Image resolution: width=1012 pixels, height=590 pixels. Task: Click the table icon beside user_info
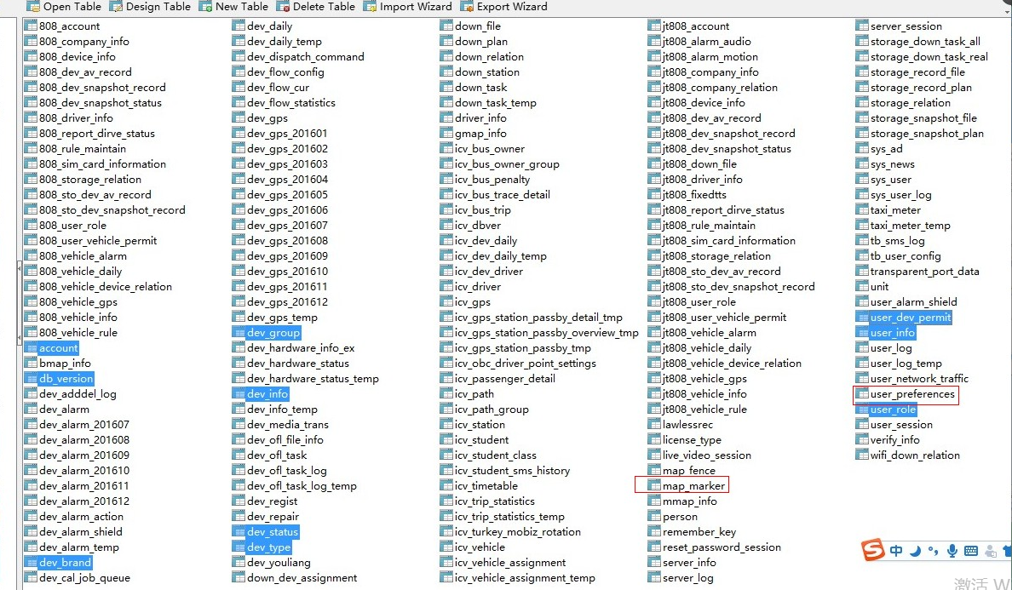click(861, 332)
